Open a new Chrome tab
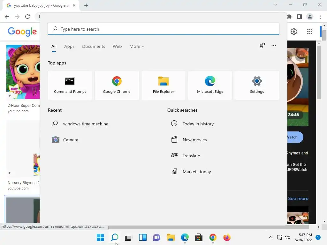Viewport: 327px width, 245px height. tap(86, 5)
